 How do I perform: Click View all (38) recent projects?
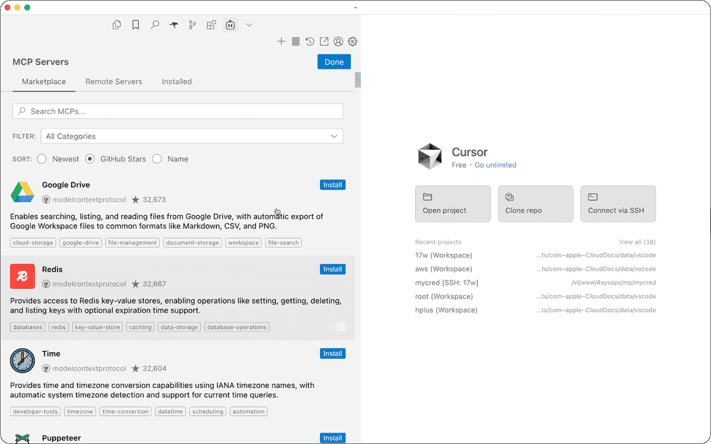pos(637,242)
